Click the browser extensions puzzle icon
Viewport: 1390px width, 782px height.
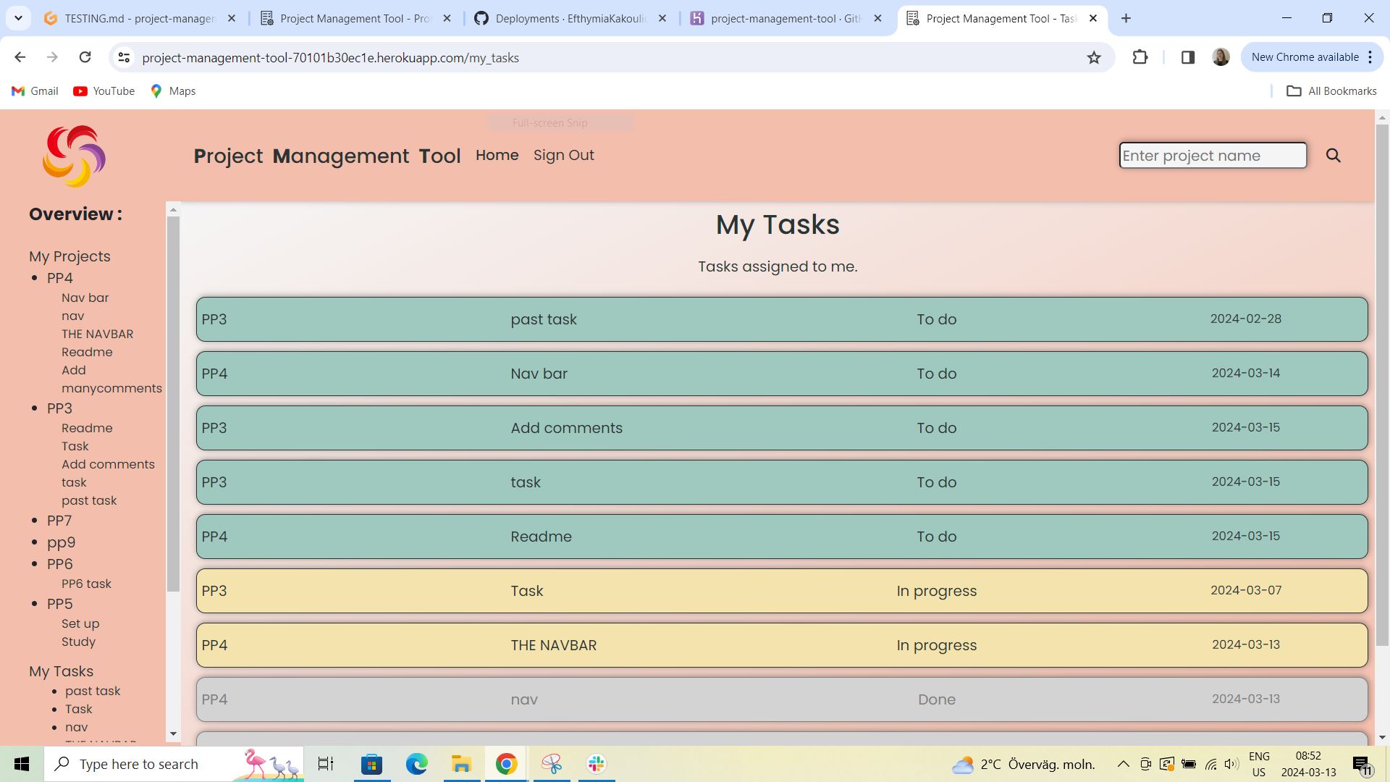point(1140,57)
